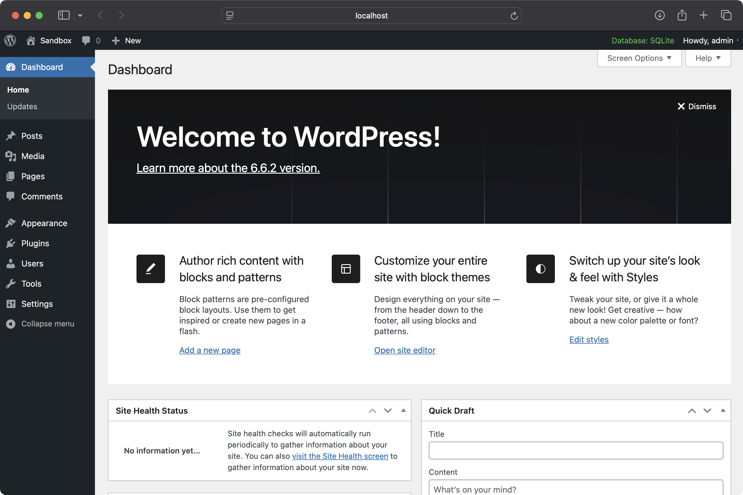Click the Posts pushpin icon
This screenshot has height=495, width=743.
pyautogui.click(x=11, y=136)
